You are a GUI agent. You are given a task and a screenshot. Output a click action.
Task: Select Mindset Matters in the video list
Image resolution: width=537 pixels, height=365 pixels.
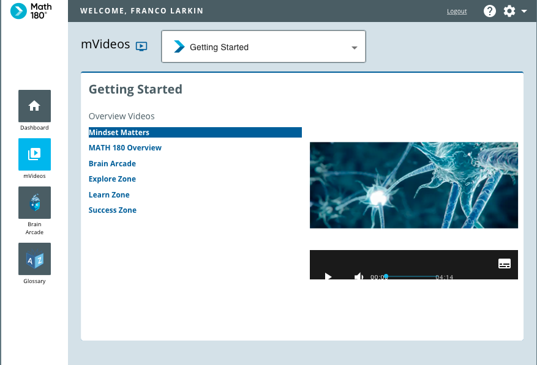(195, 133)
